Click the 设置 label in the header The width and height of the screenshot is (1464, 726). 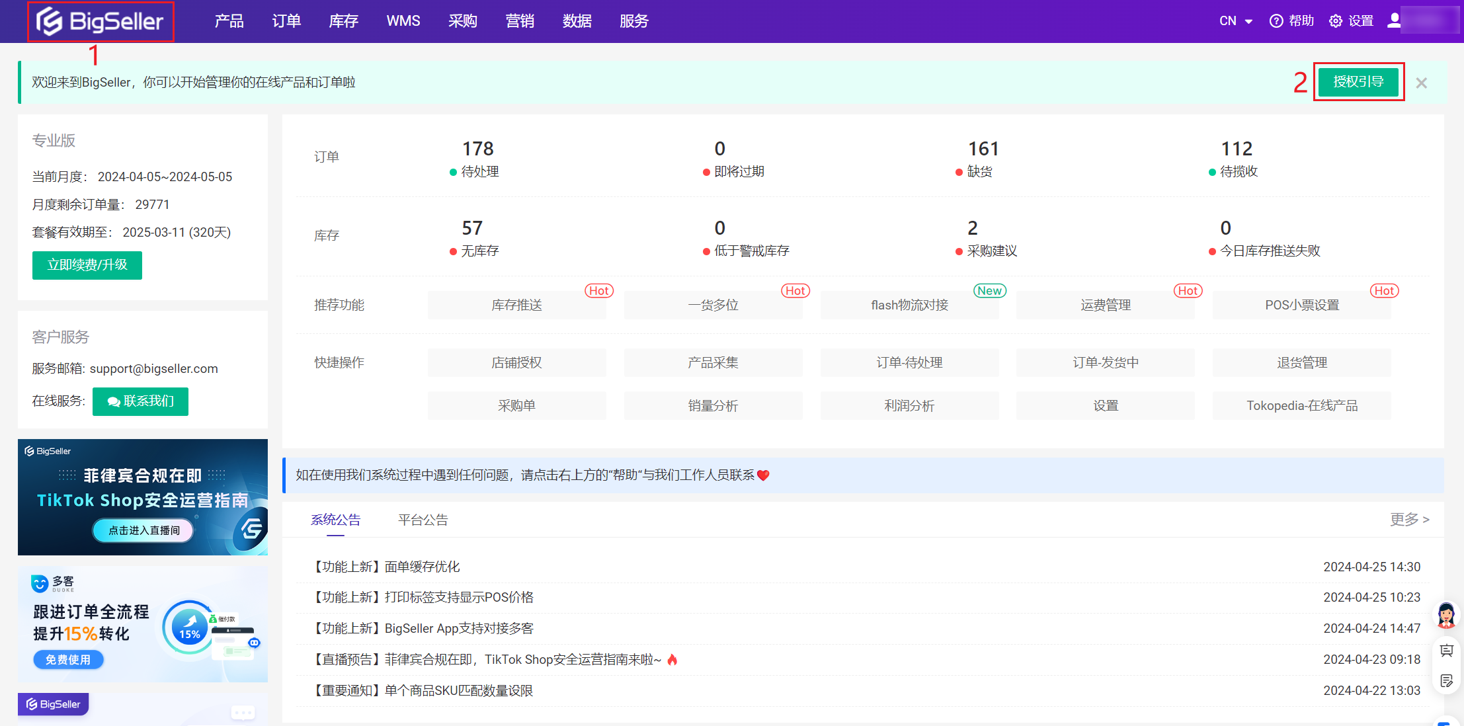[x=1361, y=21]
